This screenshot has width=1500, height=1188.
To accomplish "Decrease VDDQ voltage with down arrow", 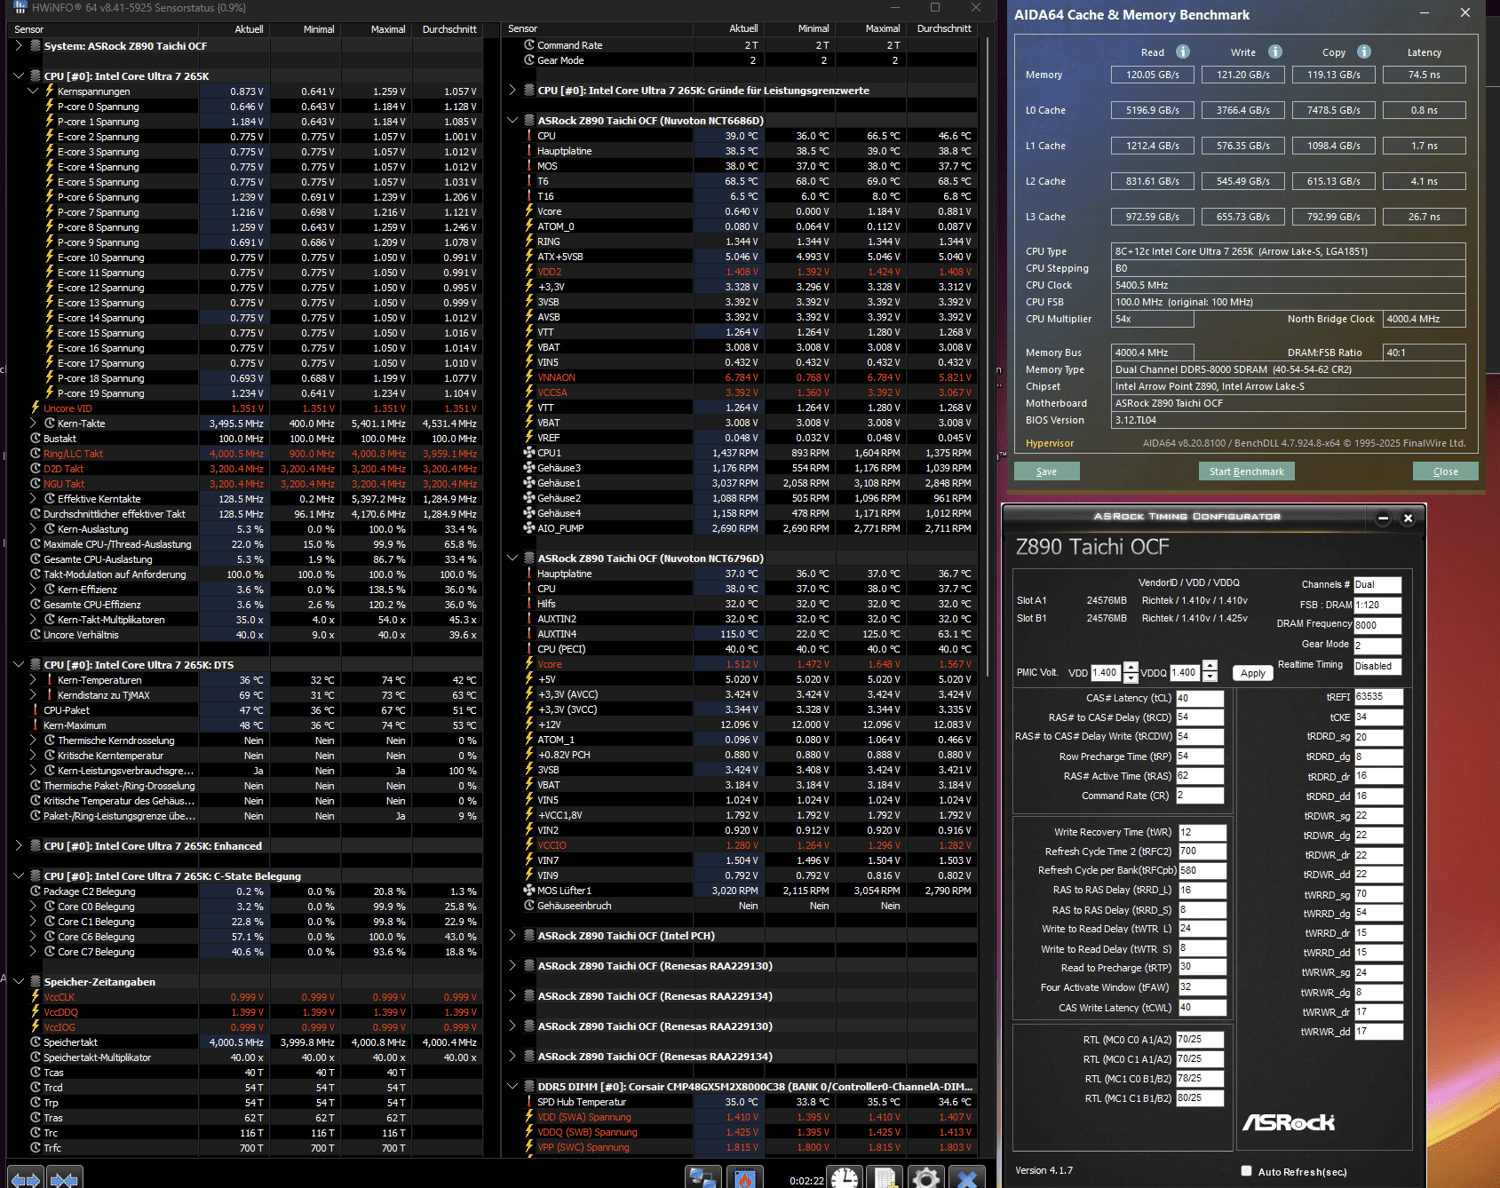I will (1210, 677).
